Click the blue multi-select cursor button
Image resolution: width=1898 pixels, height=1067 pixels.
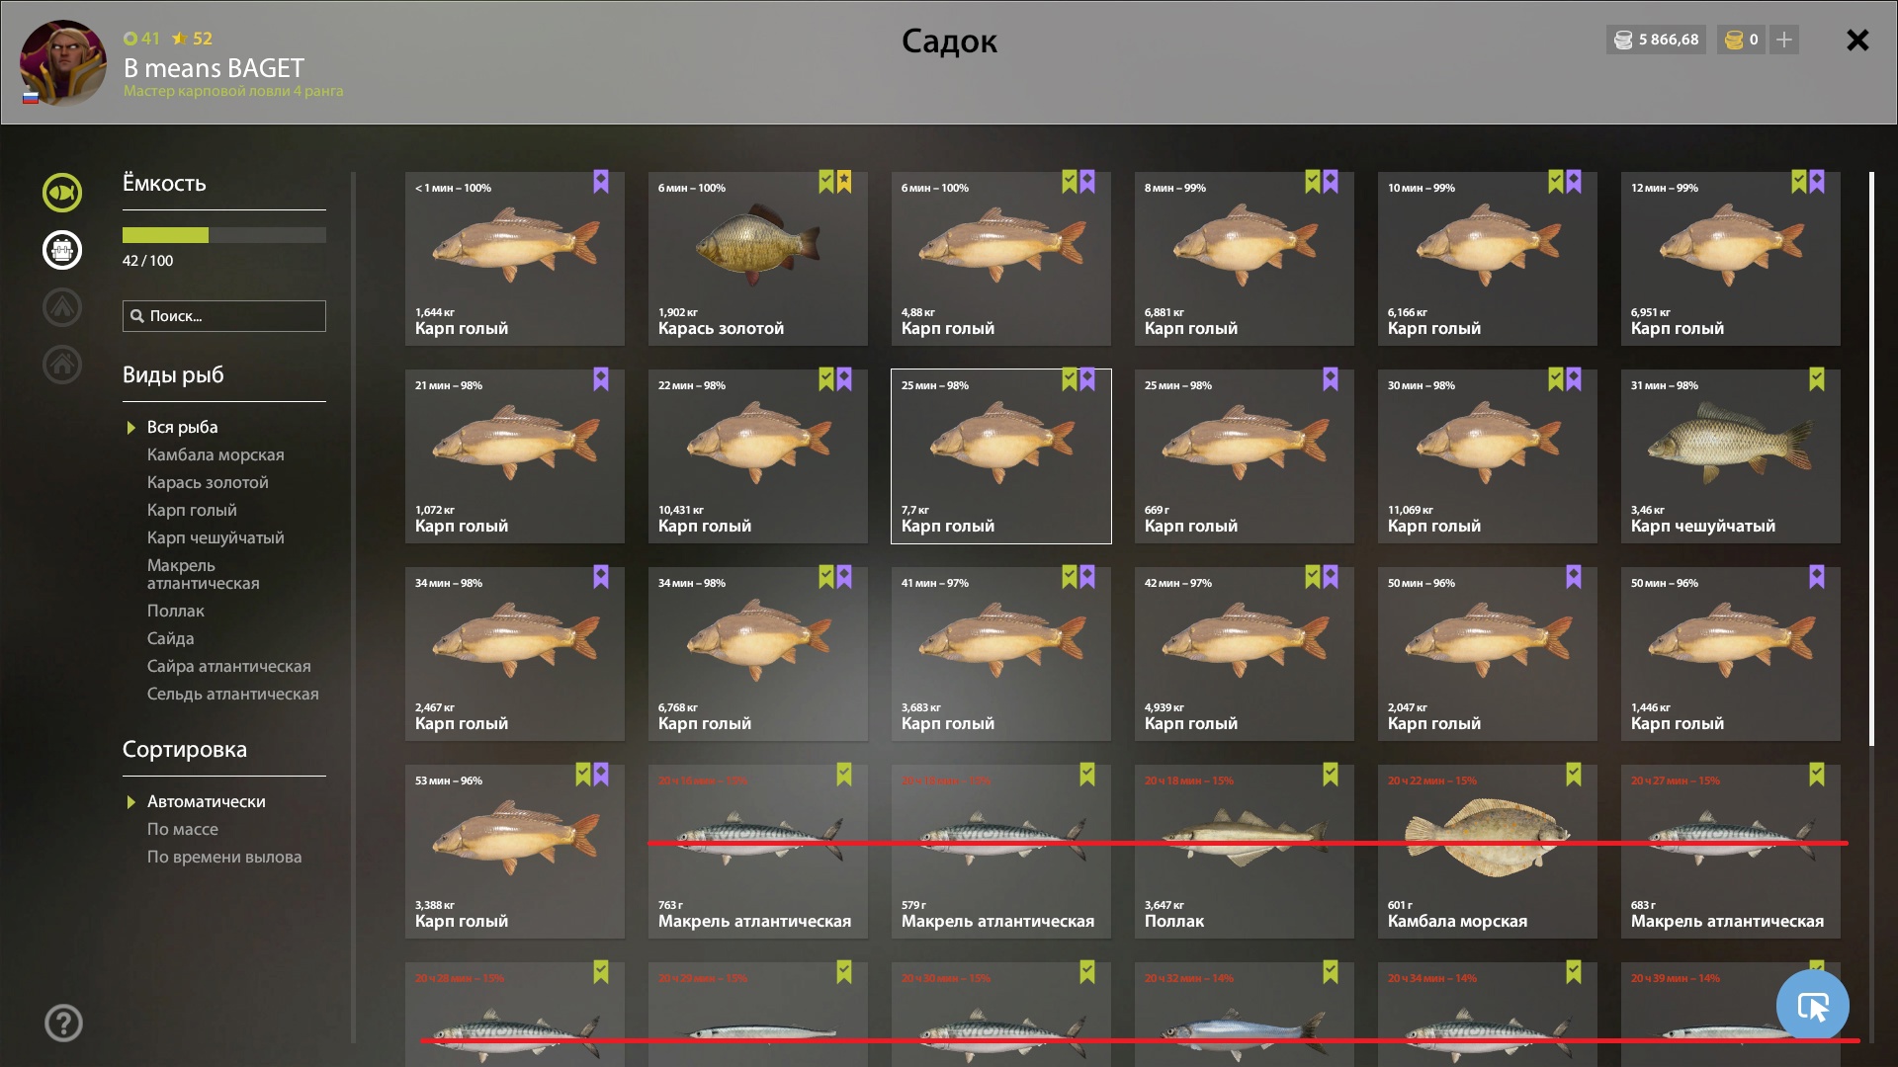(1812, 1006)
